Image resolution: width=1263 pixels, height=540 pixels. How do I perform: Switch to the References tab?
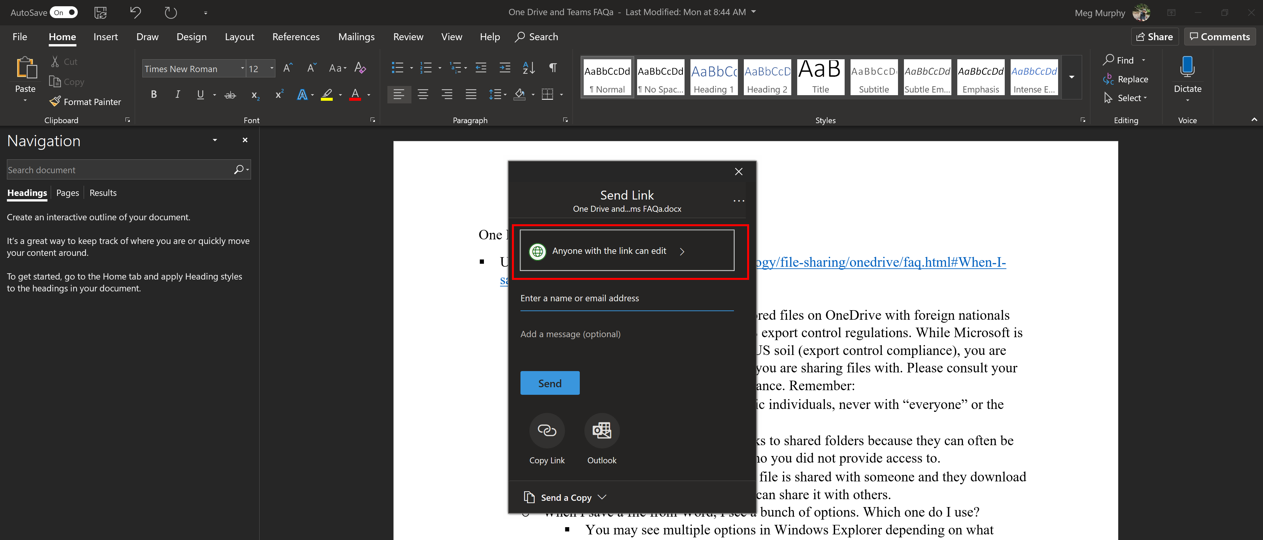point(295,37)
